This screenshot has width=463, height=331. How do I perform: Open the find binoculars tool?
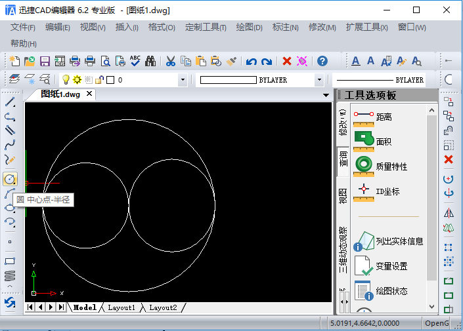coord(150,61)
